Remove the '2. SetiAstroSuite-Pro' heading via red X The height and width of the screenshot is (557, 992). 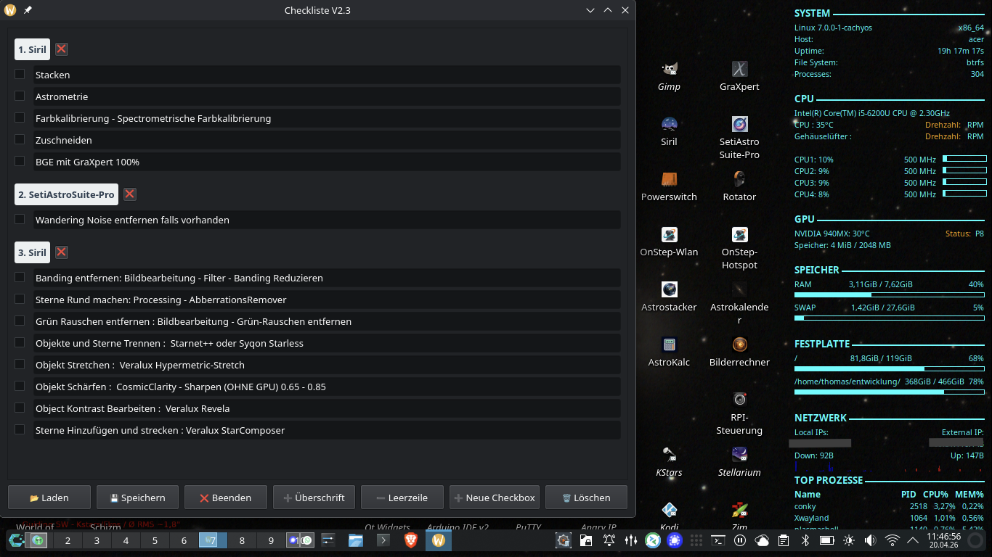[x=129, y=194]
